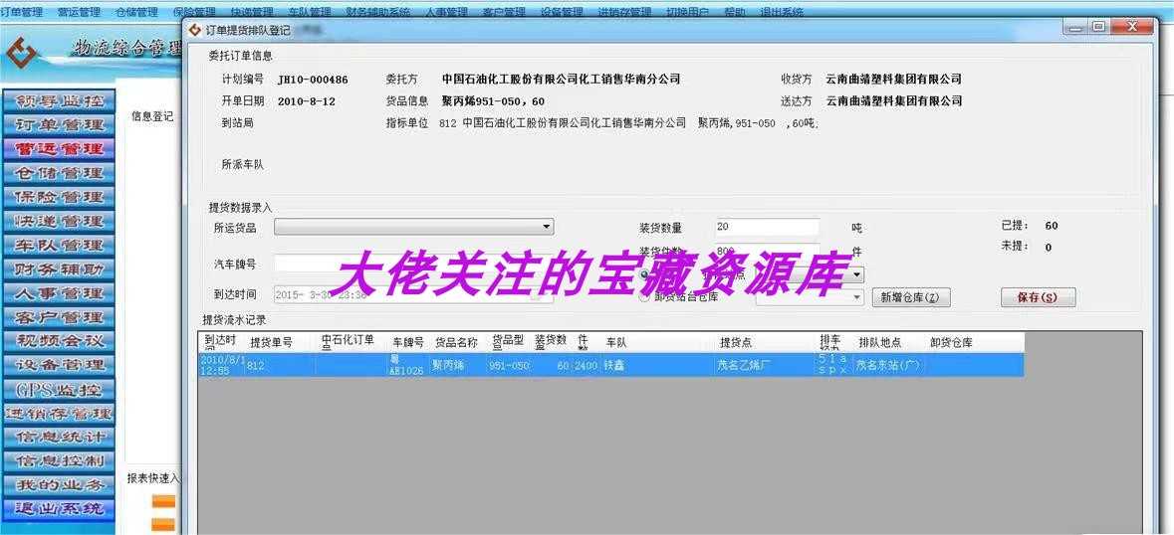The height and width of the screenshot is (535, 1174).
Task: Click the 货品名称 column header
Action: coord(458,342)
